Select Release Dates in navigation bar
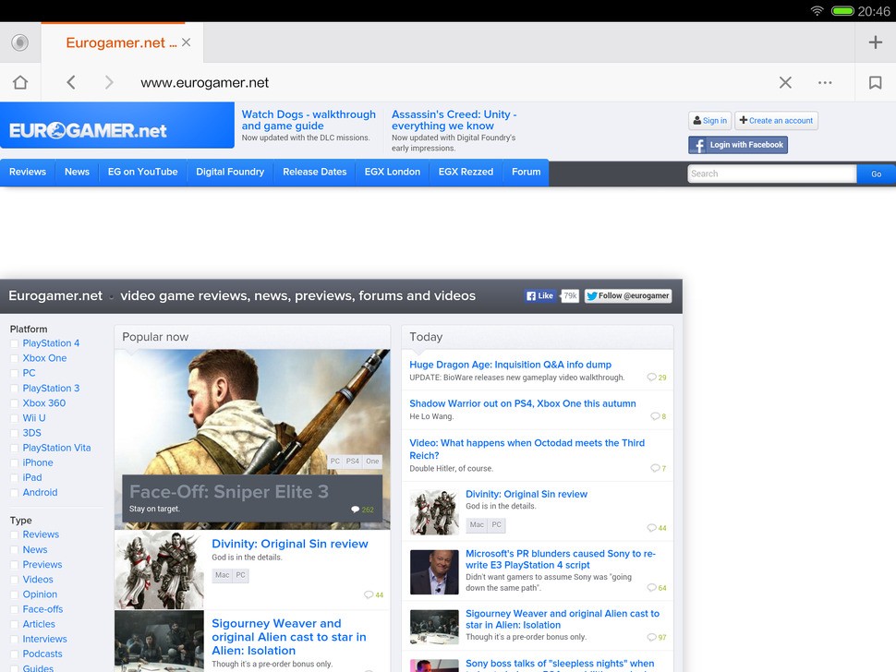 pos(314,172)
